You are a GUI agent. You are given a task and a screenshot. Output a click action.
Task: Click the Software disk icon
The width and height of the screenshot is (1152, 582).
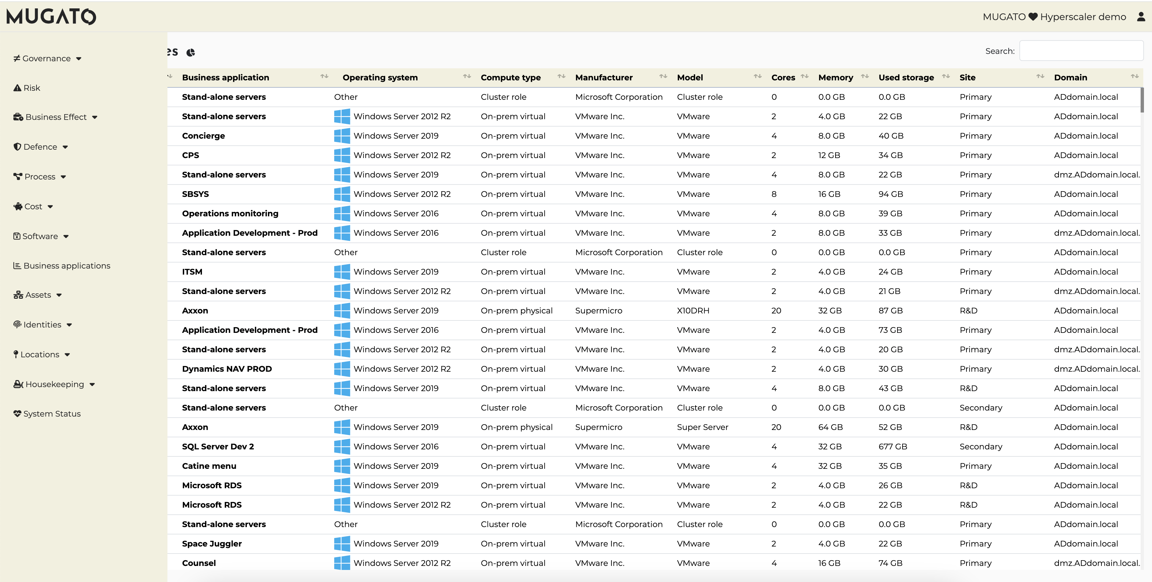(17, 236)
